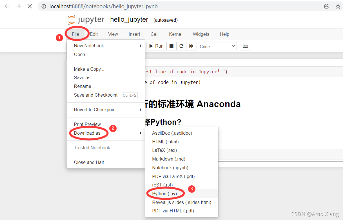Download as Markdown (.md)
The height and width of the screenshot is (220, 343).
pos(182,159)
